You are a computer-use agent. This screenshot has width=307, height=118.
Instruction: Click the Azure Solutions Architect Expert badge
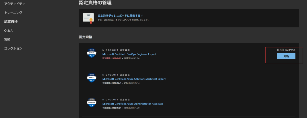click(x=92, y=78)
